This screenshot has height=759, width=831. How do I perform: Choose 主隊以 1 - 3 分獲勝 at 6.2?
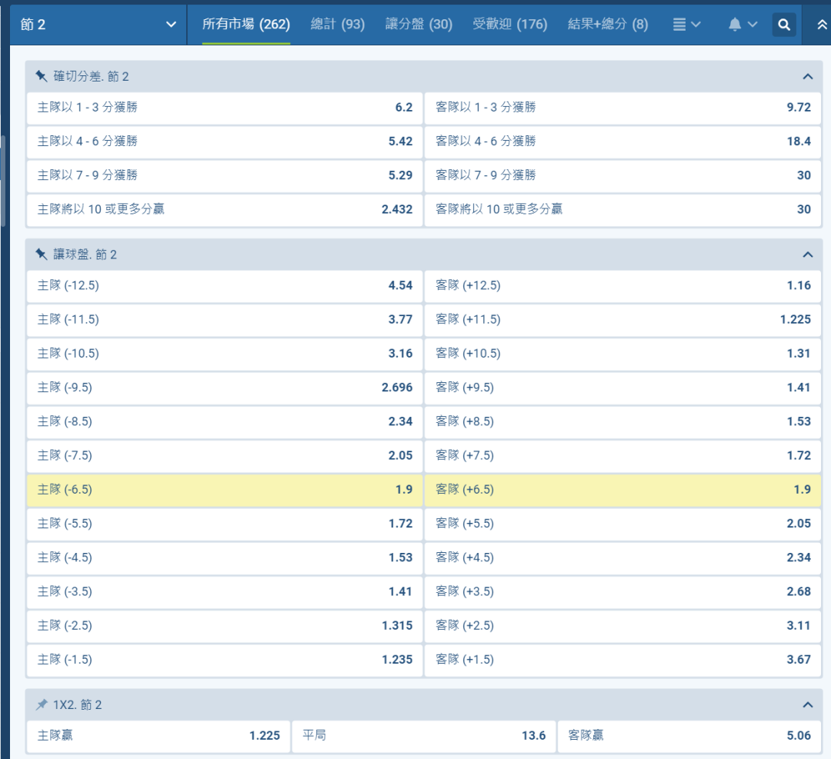(225, 108)
